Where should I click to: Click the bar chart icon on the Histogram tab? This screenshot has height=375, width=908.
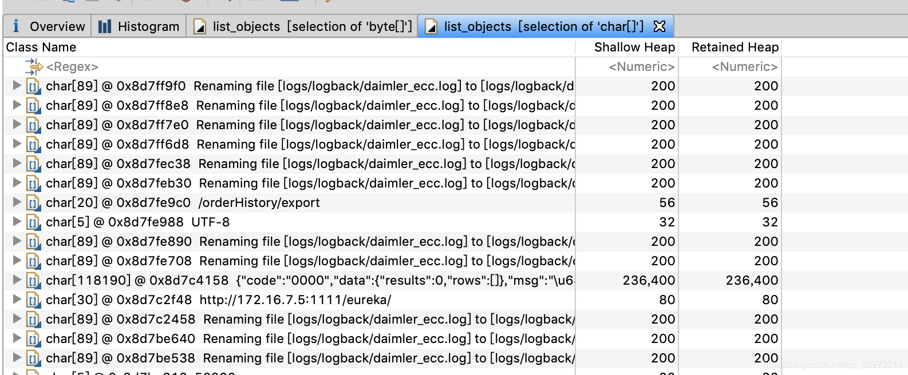[x=105, y=26]
